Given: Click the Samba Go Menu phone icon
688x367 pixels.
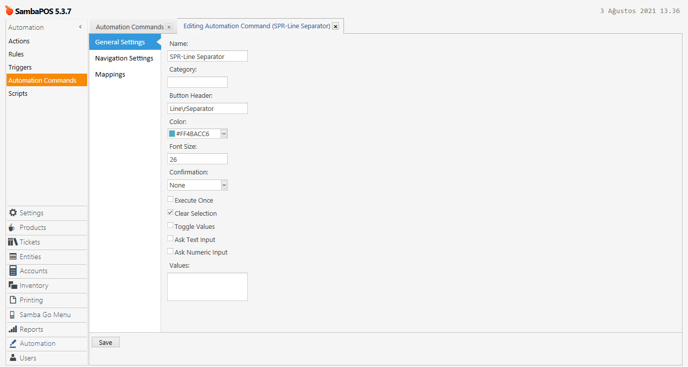Looking at the screenshot, I should pyautogui.click(x=13, y=315).
